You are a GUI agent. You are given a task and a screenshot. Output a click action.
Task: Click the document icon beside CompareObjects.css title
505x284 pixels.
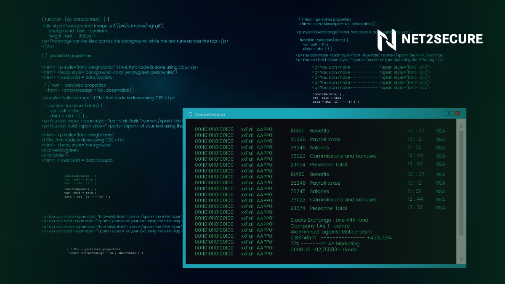[x=190, y=114]
